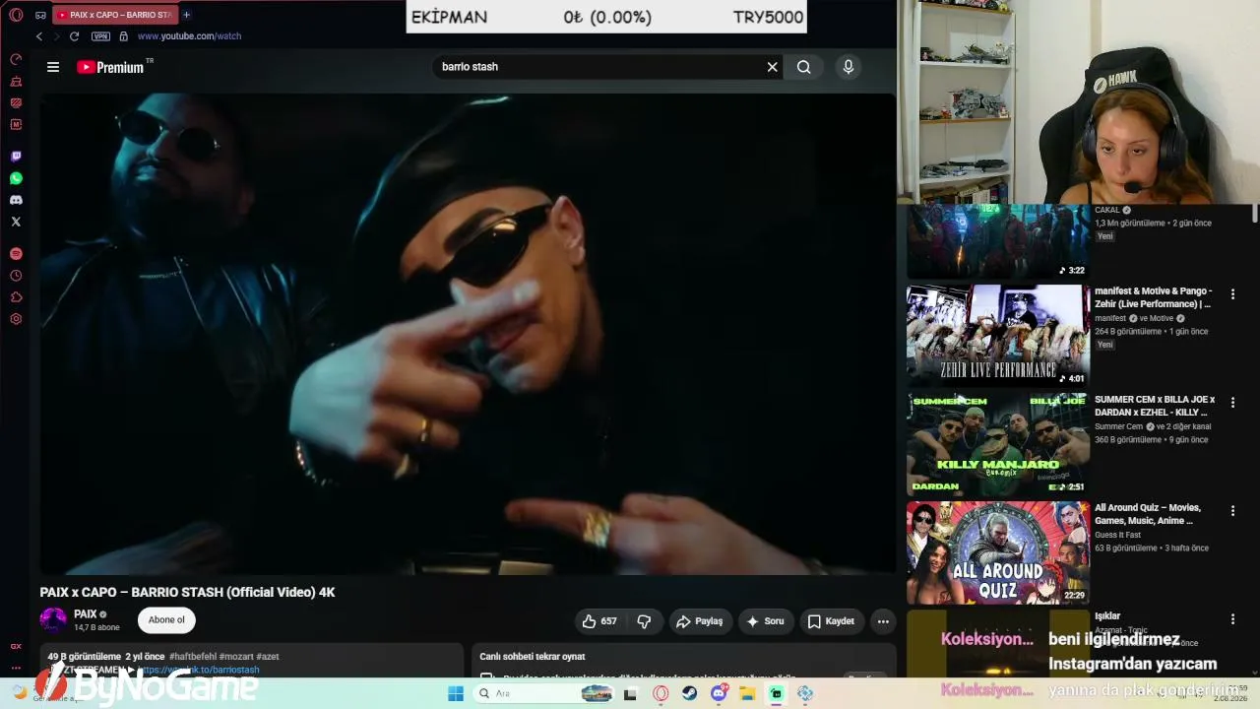Open options for Zehir Live Performance video
The image size is (1260, 709).
1232,294
